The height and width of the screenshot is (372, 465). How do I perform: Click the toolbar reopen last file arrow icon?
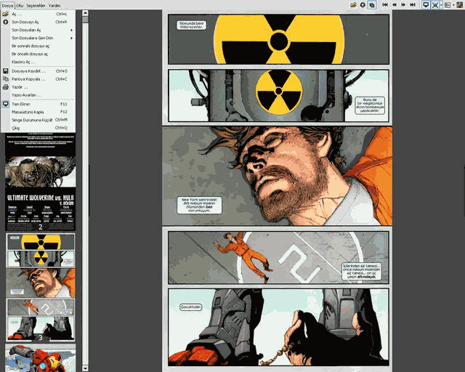pyautogui.click(x=363, y=5)
